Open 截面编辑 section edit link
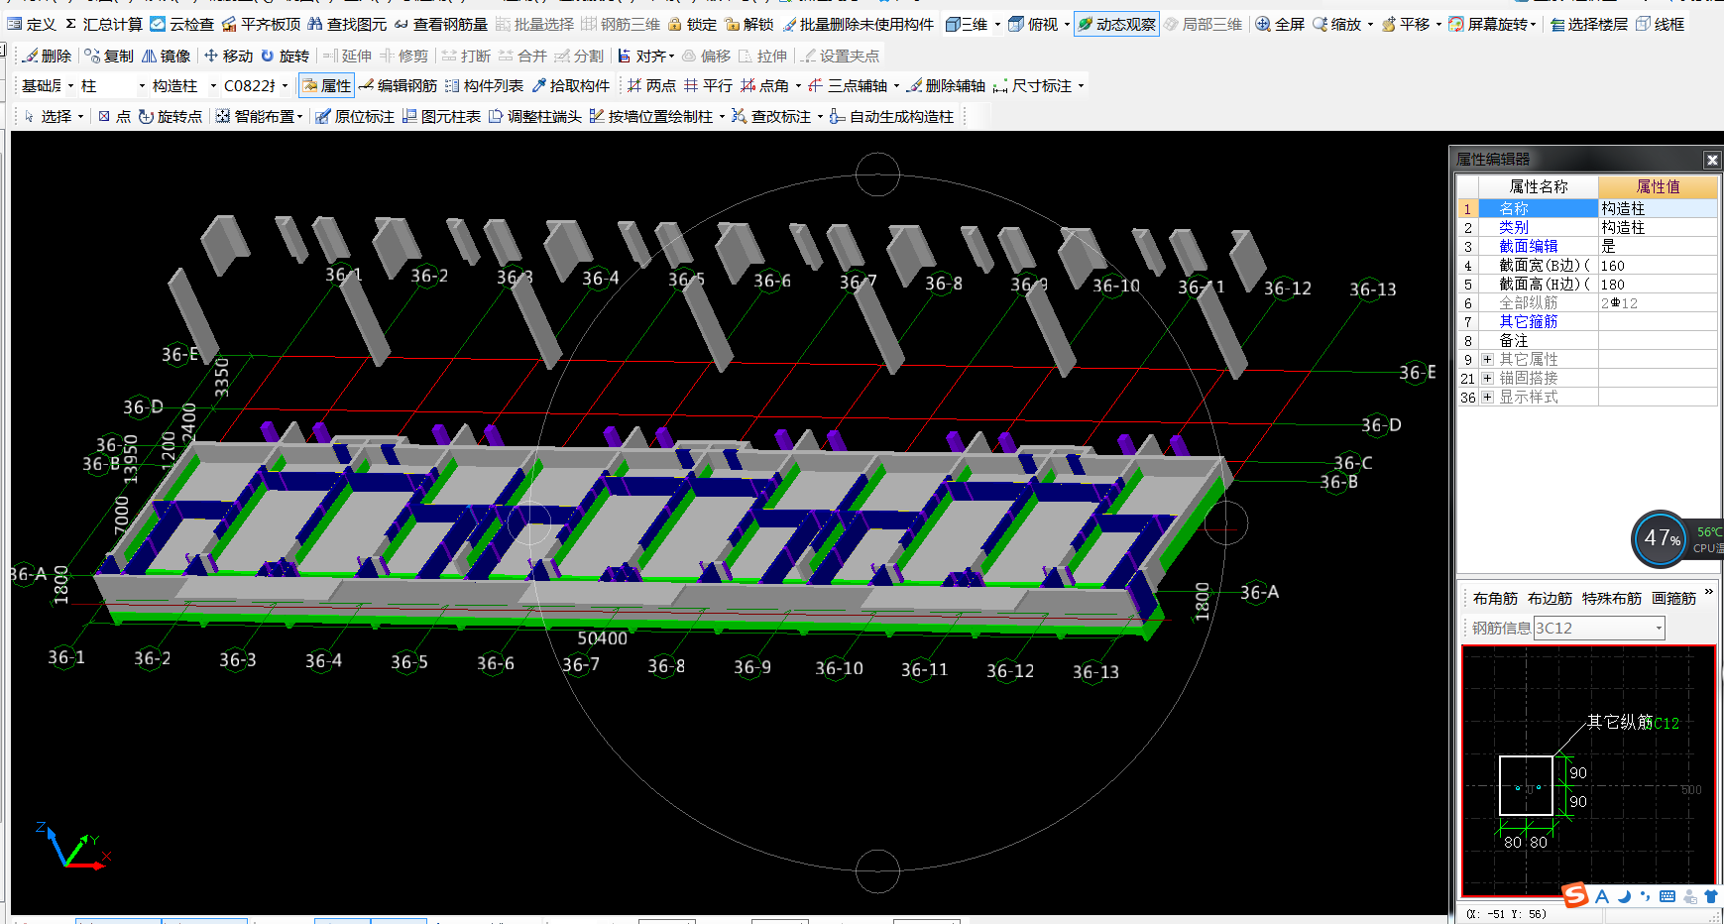The image size is (1724, 924). tap(1528, 246)
